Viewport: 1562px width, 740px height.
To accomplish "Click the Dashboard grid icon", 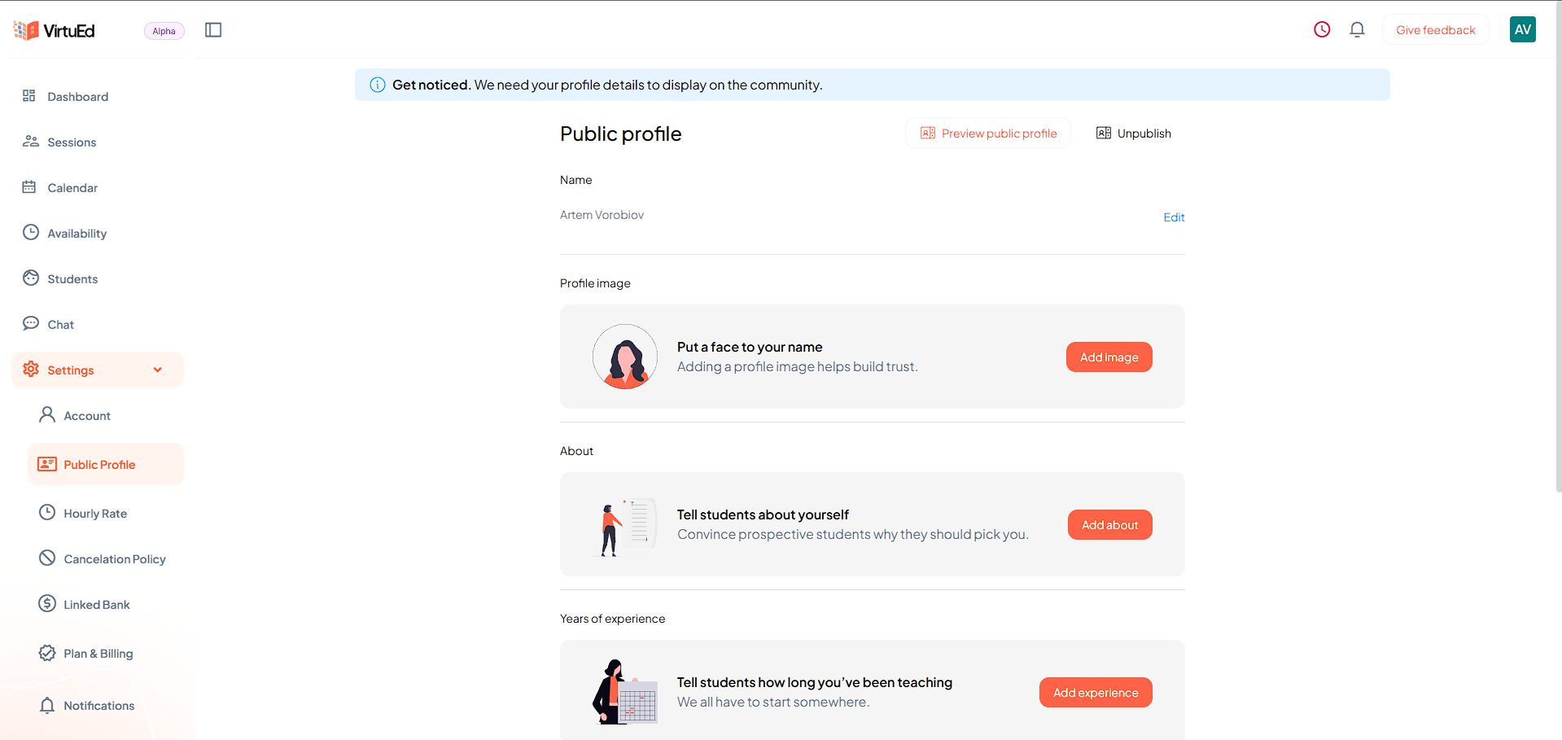I will (29, 96).
